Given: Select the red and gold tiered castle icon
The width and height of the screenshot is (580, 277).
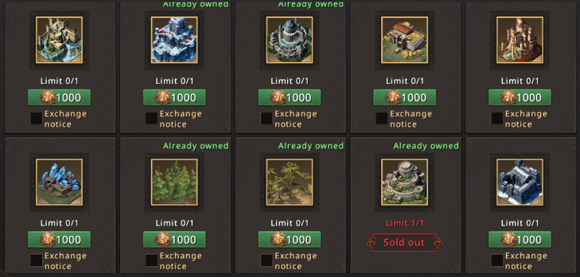Looking at the screenshot, I should tap(519, 40).
